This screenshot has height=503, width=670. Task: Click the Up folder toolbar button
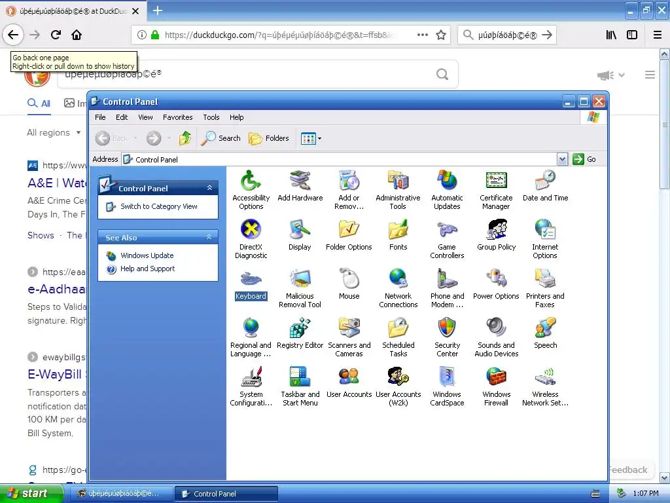185,138
